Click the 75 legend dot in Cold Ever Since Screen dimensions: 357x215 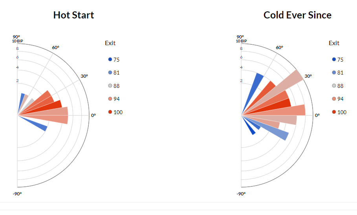(x=334, y=60)
